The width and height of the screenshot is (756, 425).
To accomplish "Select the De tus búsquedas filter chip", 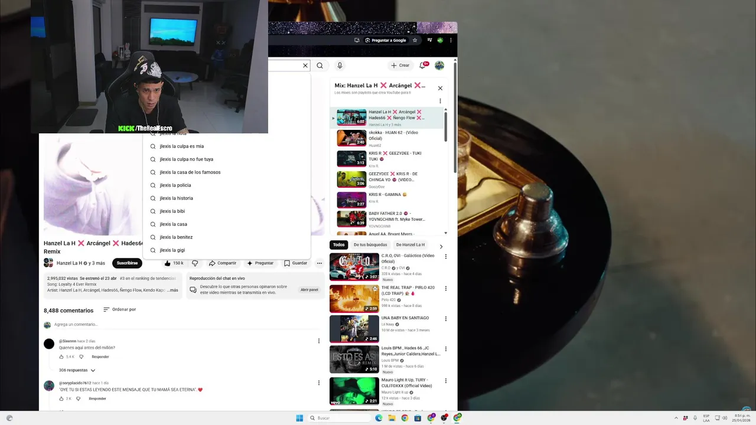I will coord(370,245).
